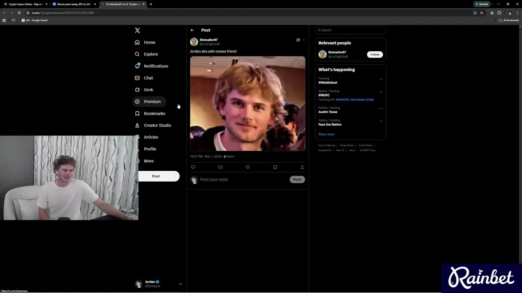Open the account switcher dots beside Jordan
The height and width of the screenshot is (293, 522).
(x=180, y=284)
